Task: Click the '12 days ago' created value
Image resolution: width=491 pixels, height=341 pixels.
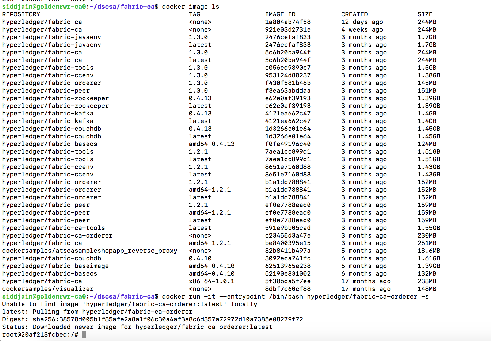Action: coord(362,22)
